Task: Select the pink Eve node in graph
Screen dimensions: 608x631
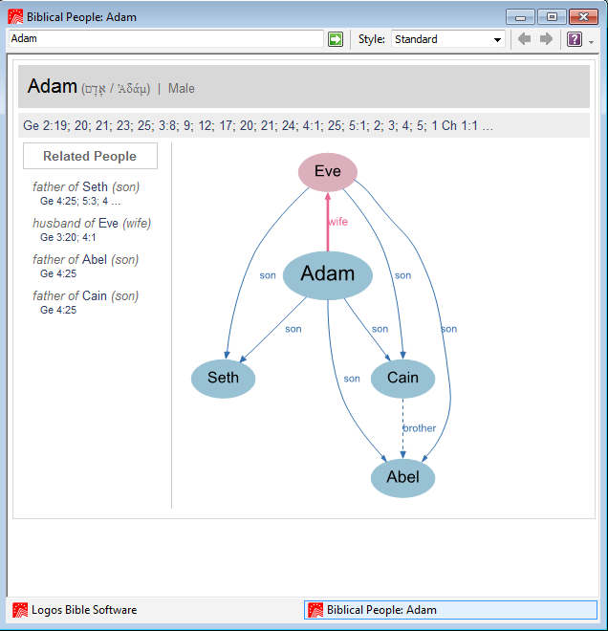Action: tap(328, 172)
